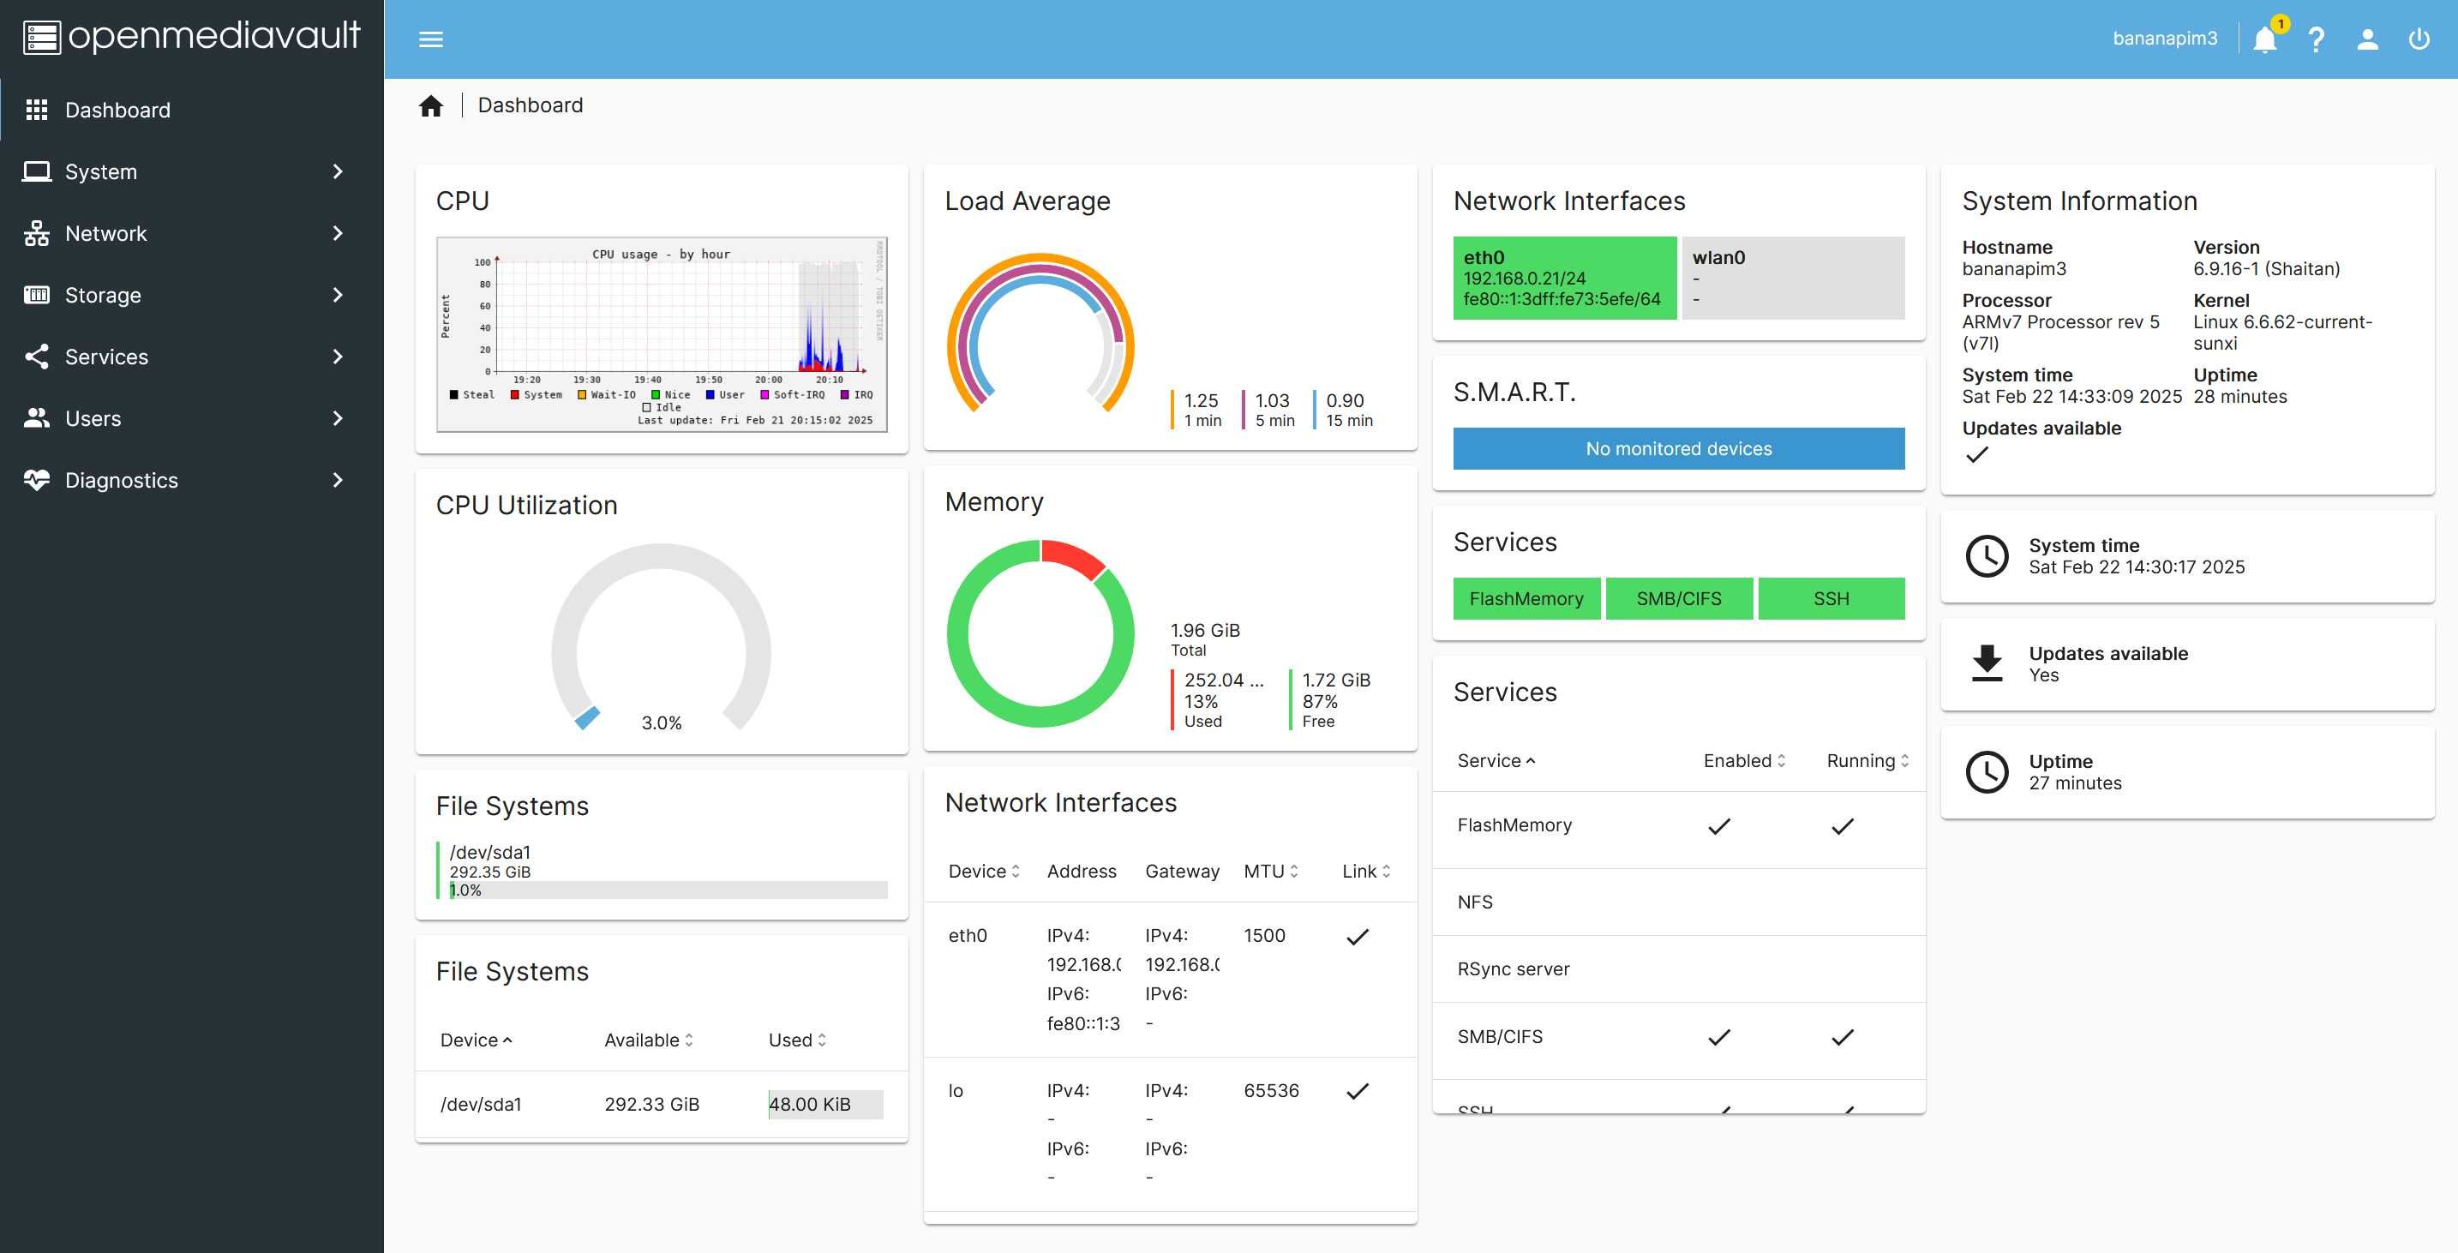Viewport: 2458px width, 1253px height.
Task: Expand the Network menu chevron
Action: click(338, 233)
